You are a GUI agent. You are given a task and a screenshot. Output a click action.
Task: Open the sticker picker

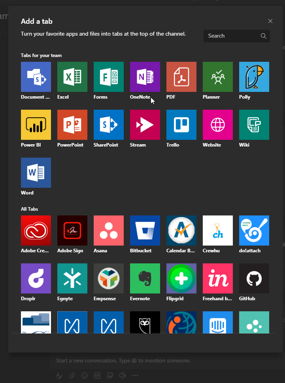pos(110,375)
